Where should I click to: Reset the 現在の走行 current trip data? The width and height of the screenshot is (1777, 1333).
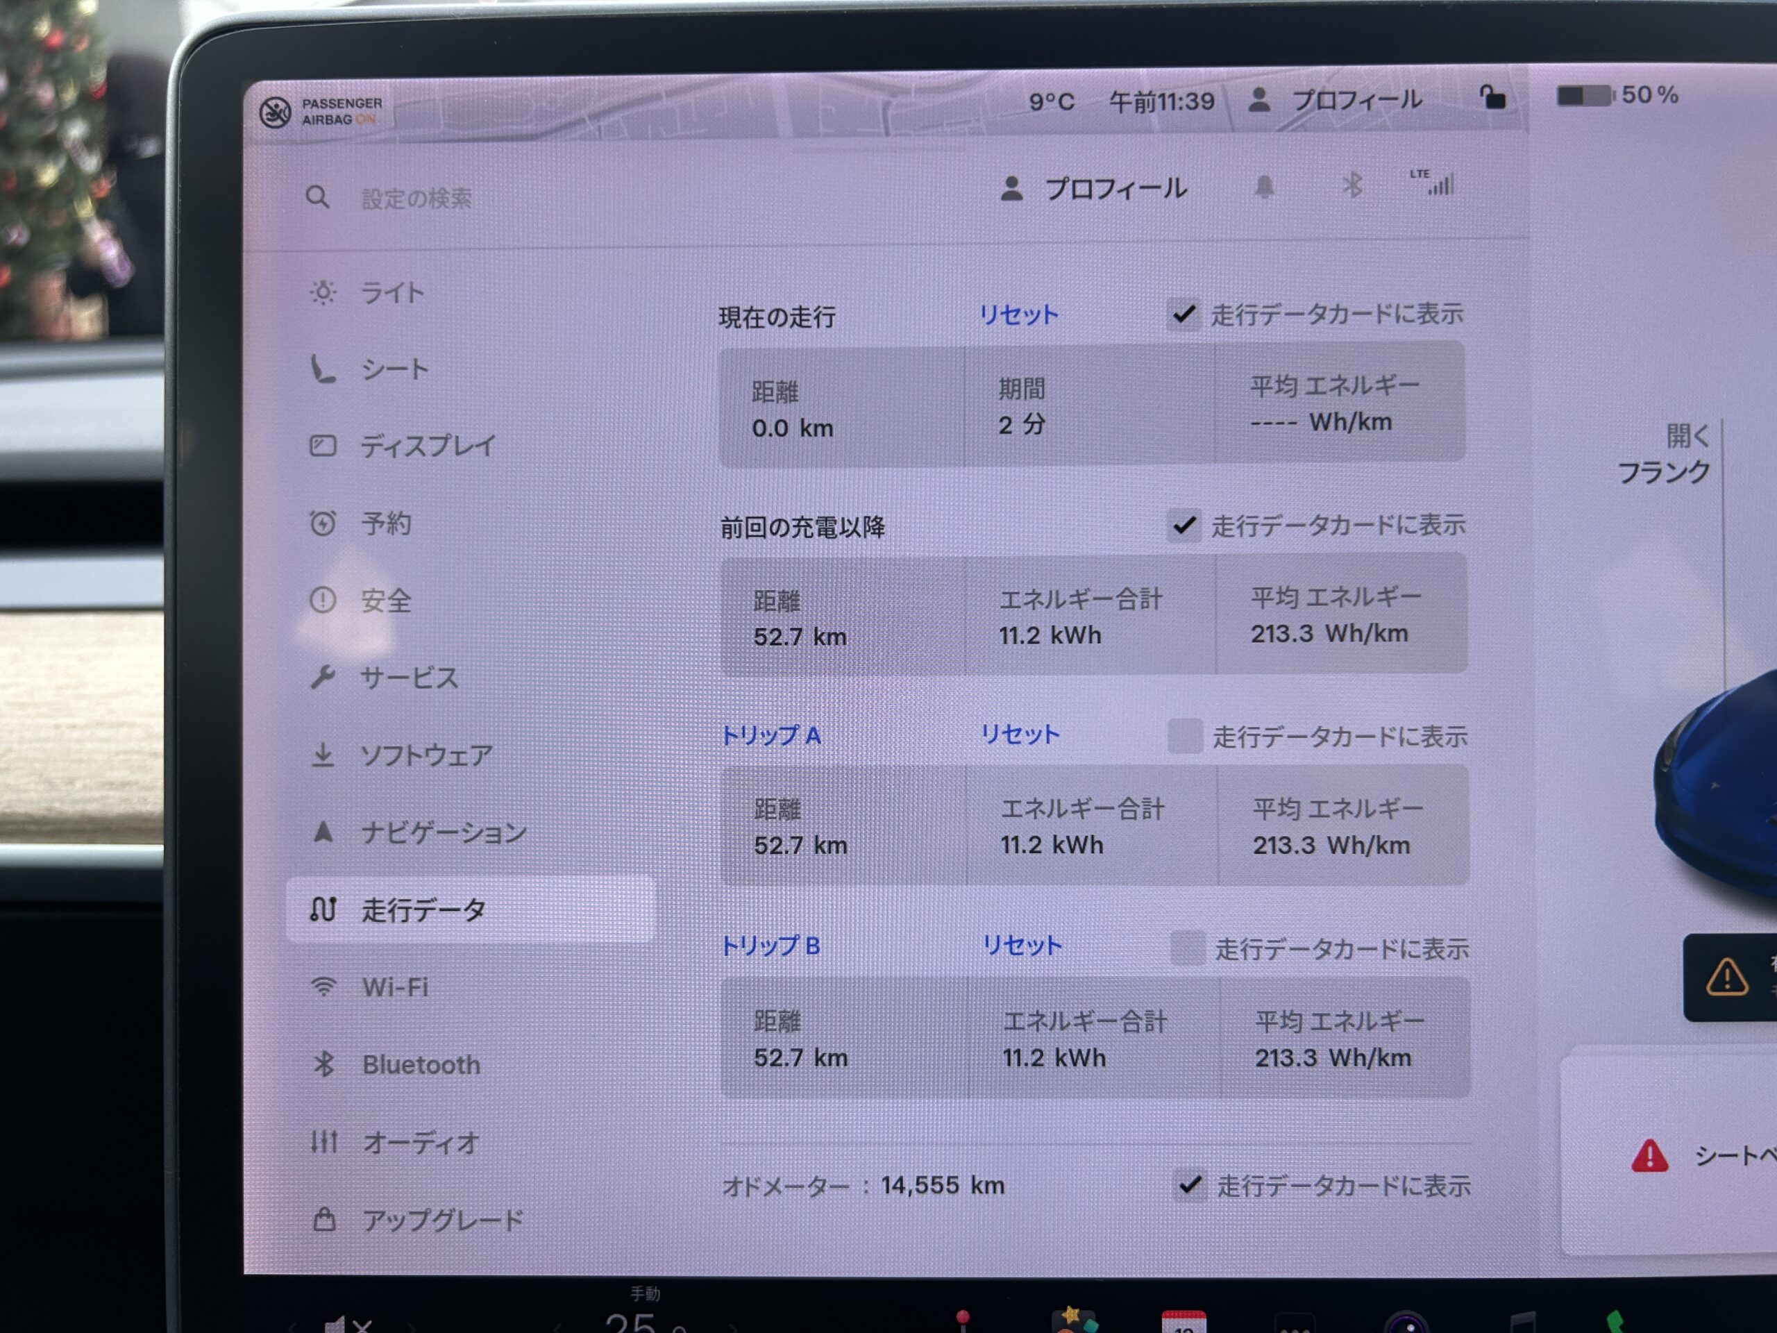1018,315
